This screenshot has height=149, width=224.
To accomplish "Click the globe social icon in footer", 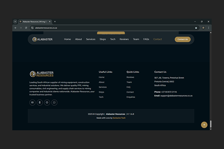I will [47, 102].
